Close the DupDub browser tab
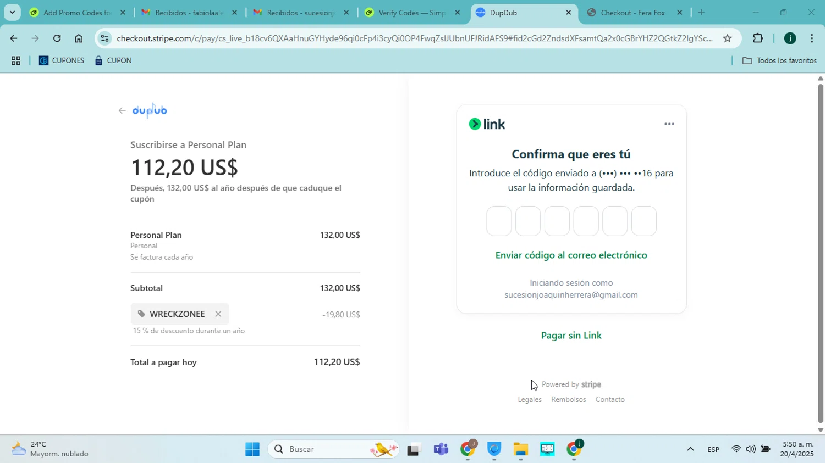 pyautogui.click(x=569, y=13)
